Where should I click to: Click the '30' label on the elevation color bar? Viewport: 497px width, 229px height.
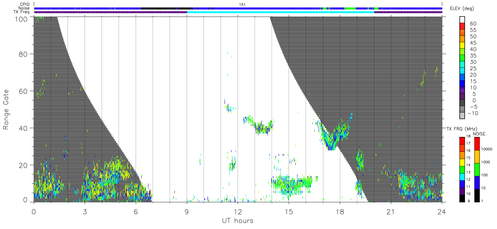472,62
